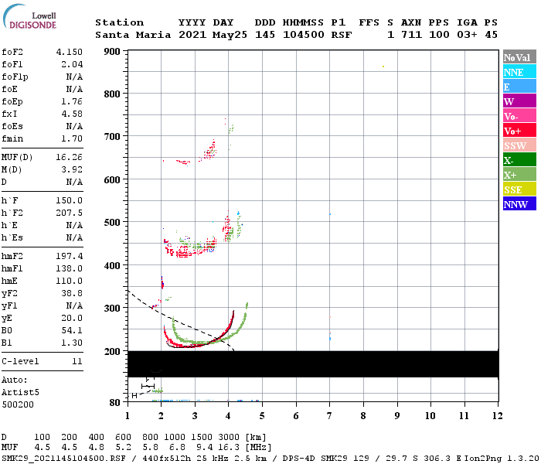Click the MUF(D) value 16.26

click(70, 158)
